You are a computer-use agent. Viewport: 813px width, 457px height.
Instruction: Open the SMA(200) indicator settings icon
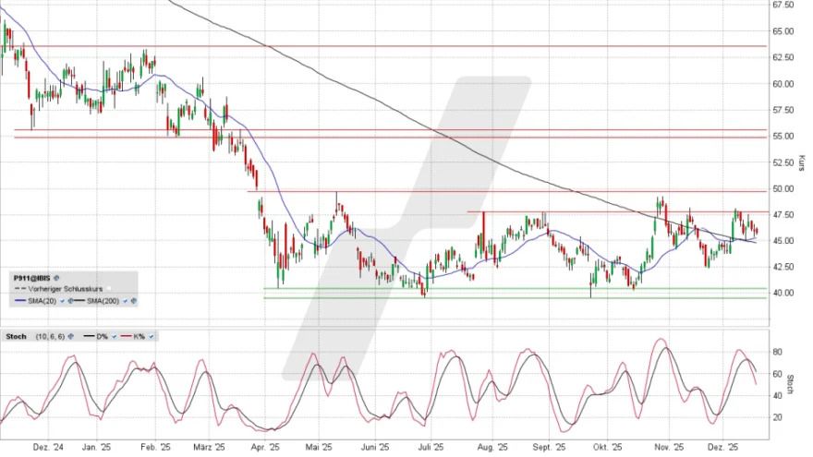tap(134, 301)
